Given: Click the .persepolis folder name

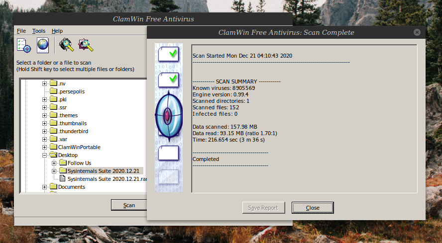Looking at the screenshot, I should [72, 91].
